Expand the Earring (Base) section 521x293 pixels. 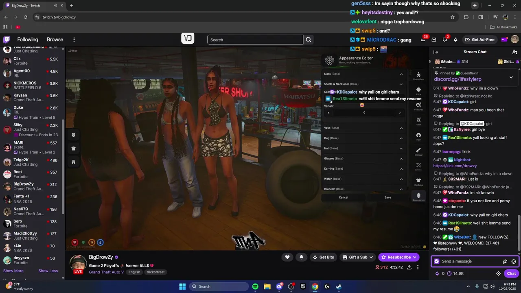(363, 168)
